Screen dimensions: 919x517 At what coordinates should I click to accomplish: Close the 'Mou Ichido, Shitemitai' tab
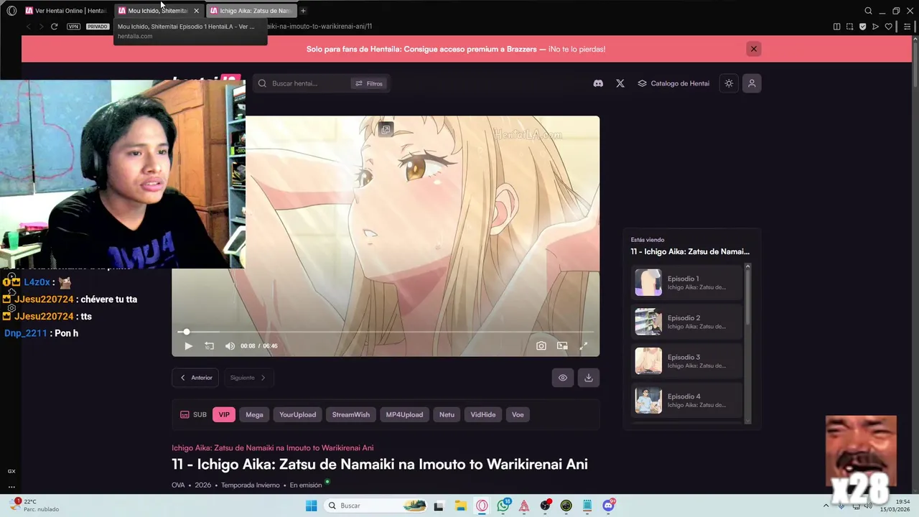pyautogui.click(x=196, y=11)
